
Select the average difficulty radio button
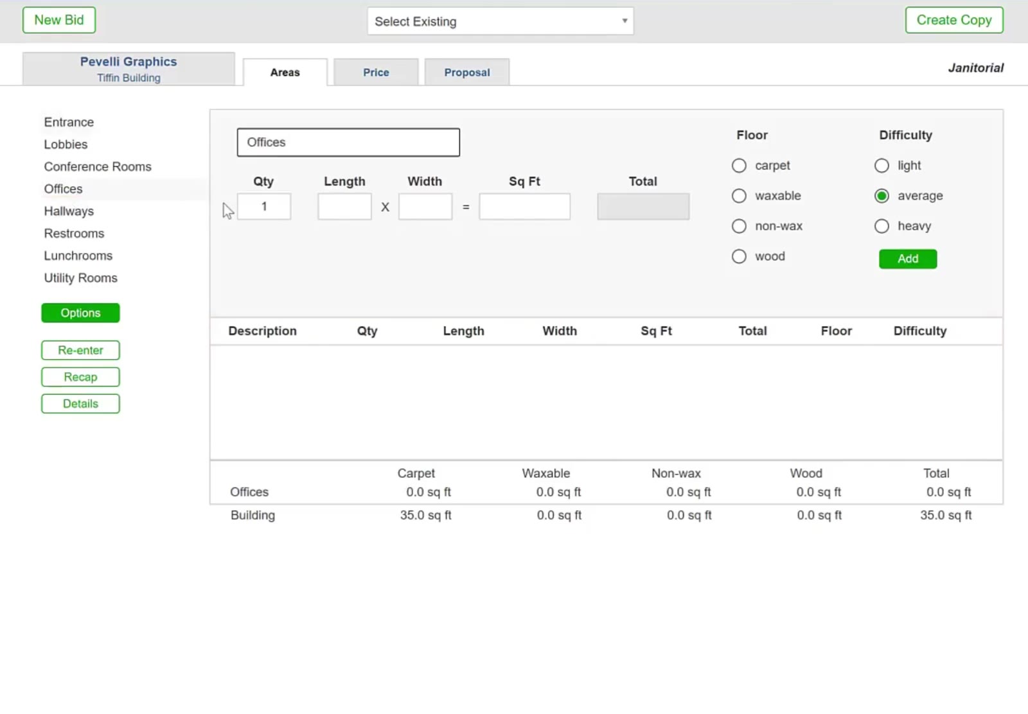[x=882, y=196]
